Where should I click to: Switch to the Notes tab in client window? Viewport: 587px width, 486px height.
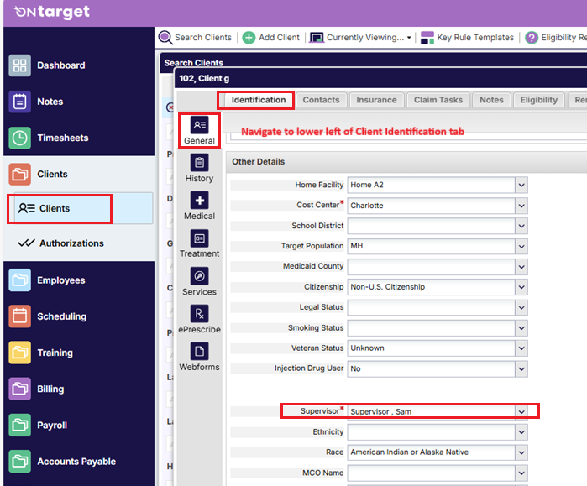[x=491, y=100]
